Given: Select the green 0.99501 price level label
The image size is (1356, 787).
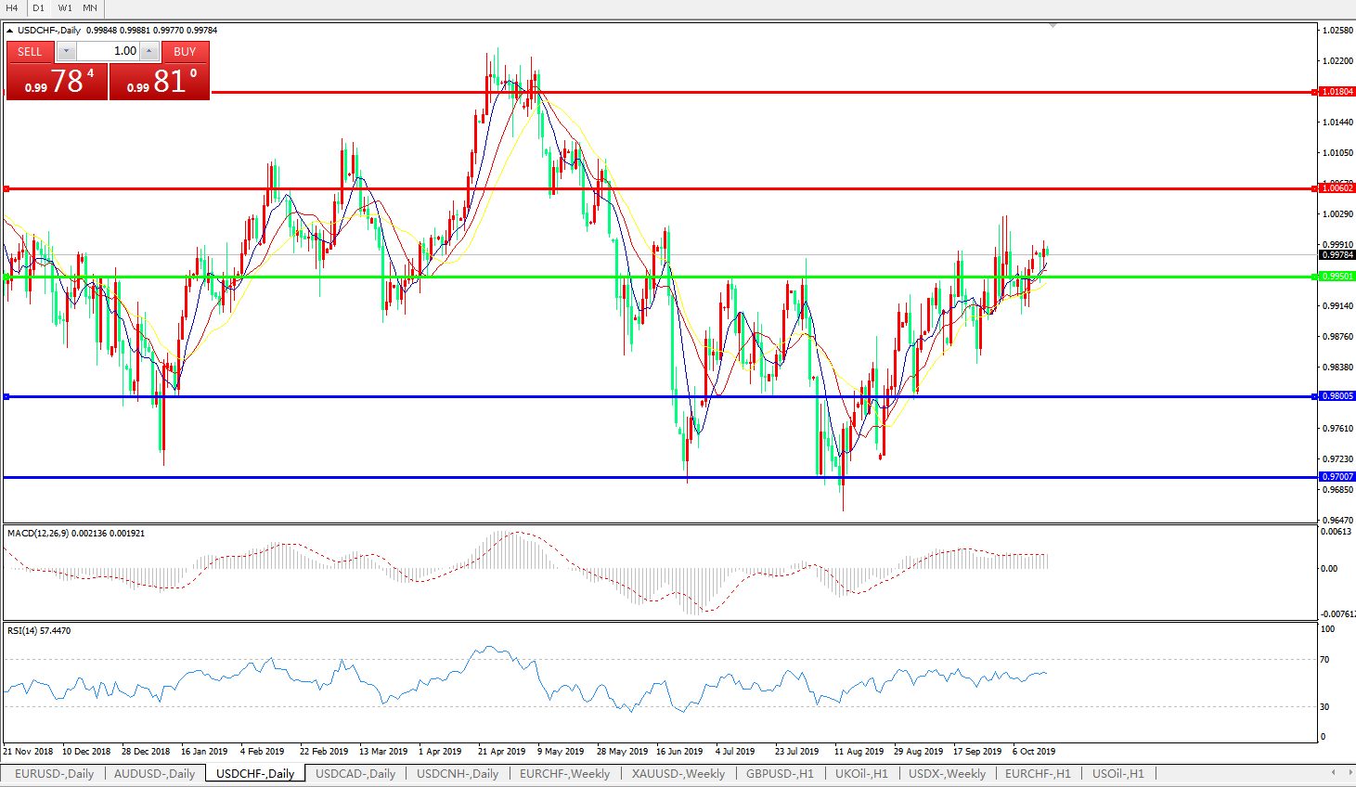Looking at the screenshot, I should (1337, 277).
